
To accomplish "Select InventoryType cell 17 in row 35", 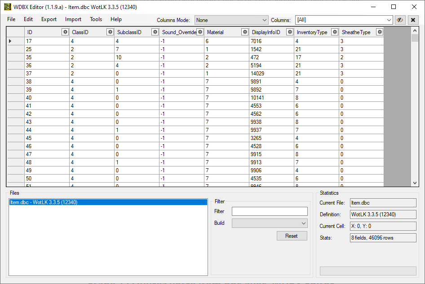I will click(317, 57).
